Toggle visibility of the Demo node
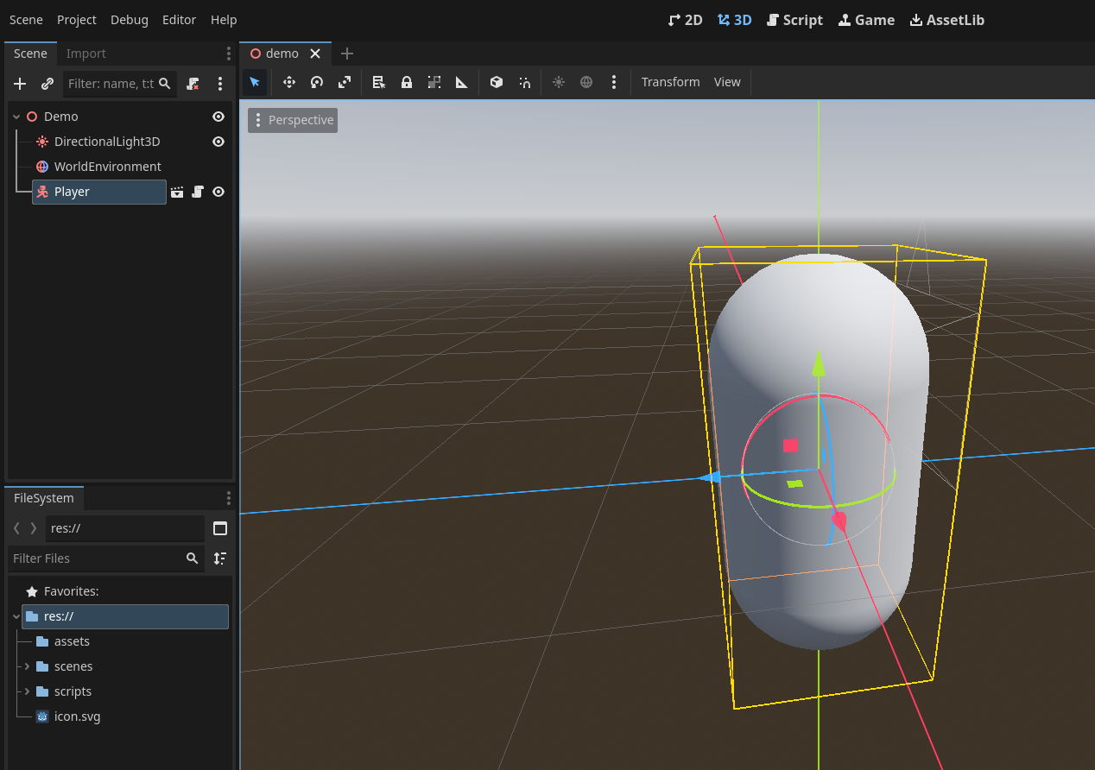Viewport: 1095px width, 770px height. (x=218, y=117)
